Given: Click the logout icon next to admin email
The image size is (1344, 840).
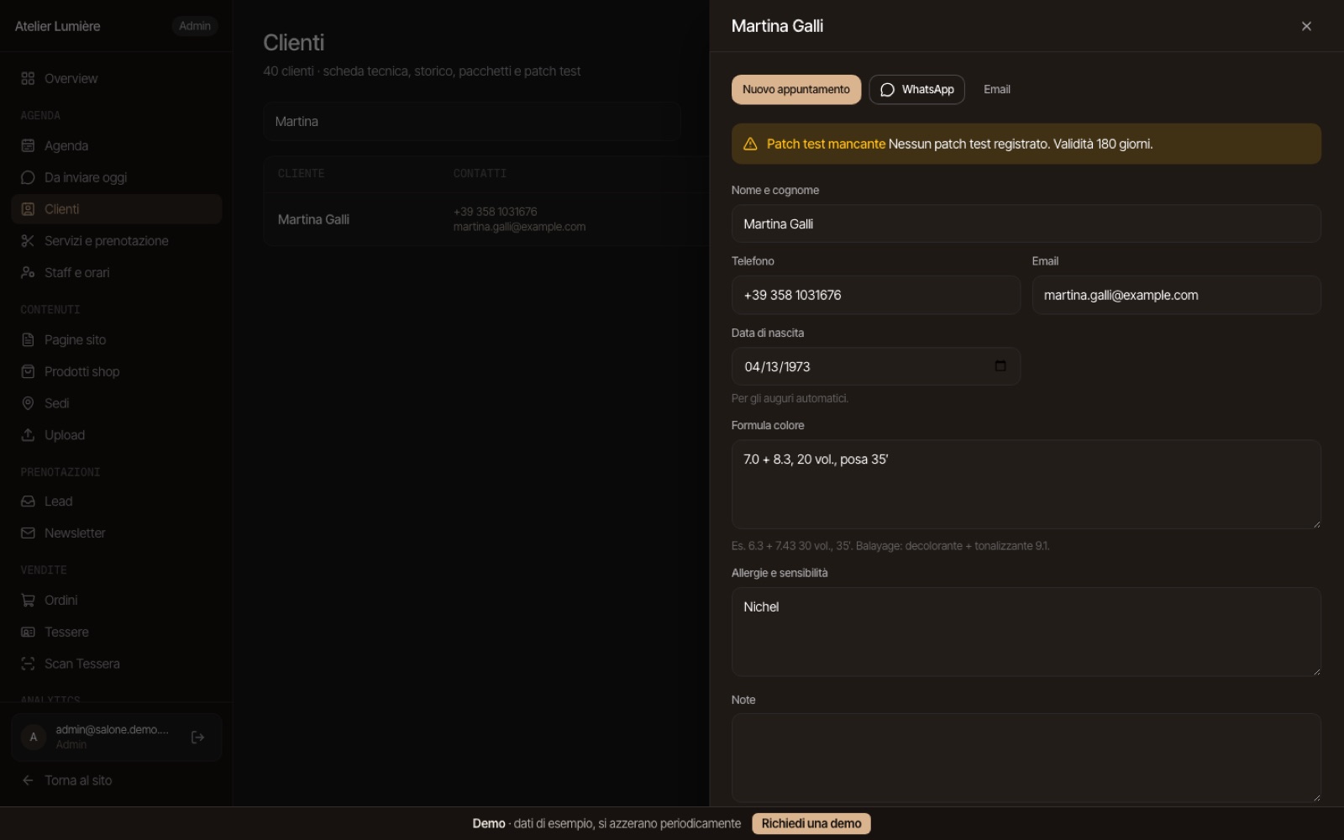Looking at the screenshot, I should pos(198,738).
